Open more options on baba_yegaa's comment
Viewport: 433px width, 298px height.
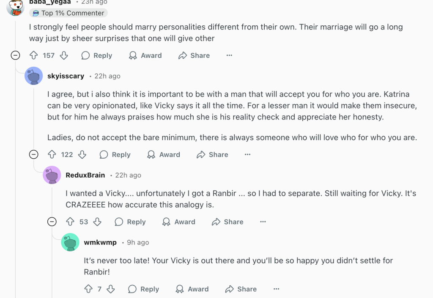pos(229,55)
